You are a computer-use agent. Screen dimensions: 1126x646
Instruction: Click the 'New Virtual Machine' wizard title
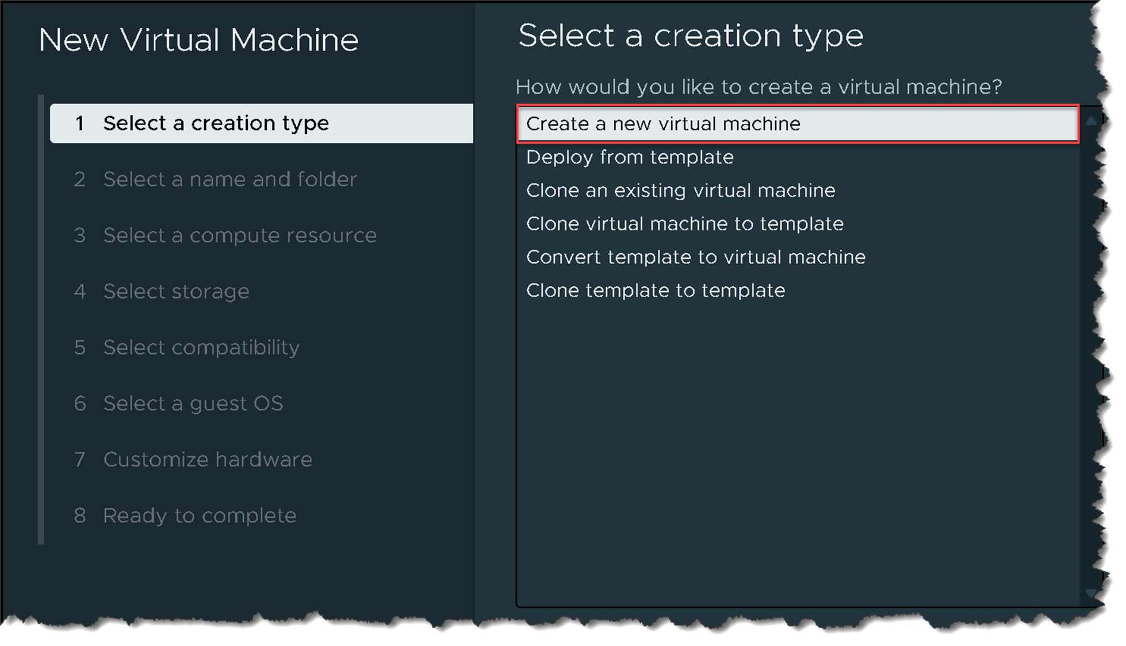point(198,40)
